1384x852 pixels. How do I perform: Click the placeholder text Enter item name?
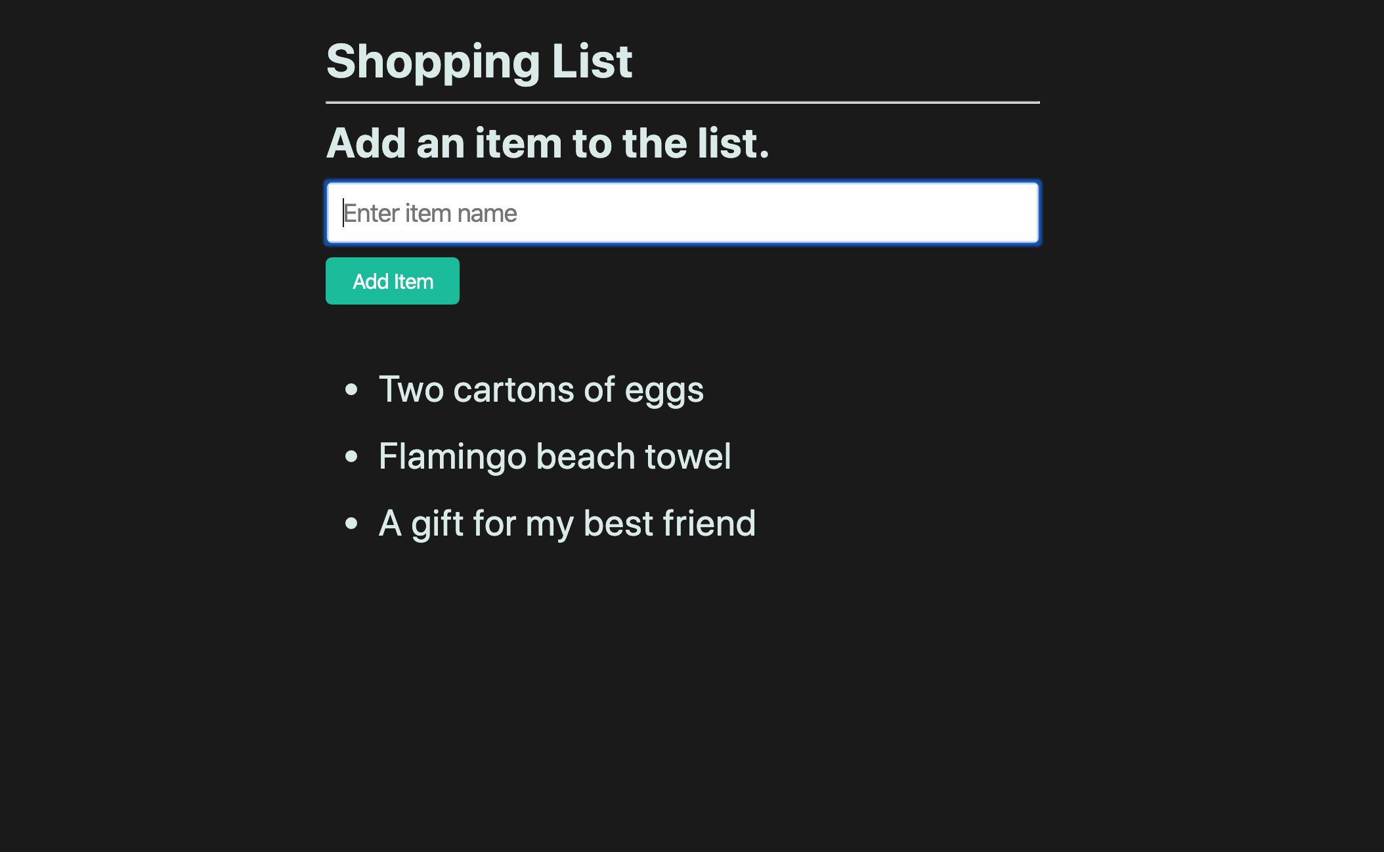430,213
